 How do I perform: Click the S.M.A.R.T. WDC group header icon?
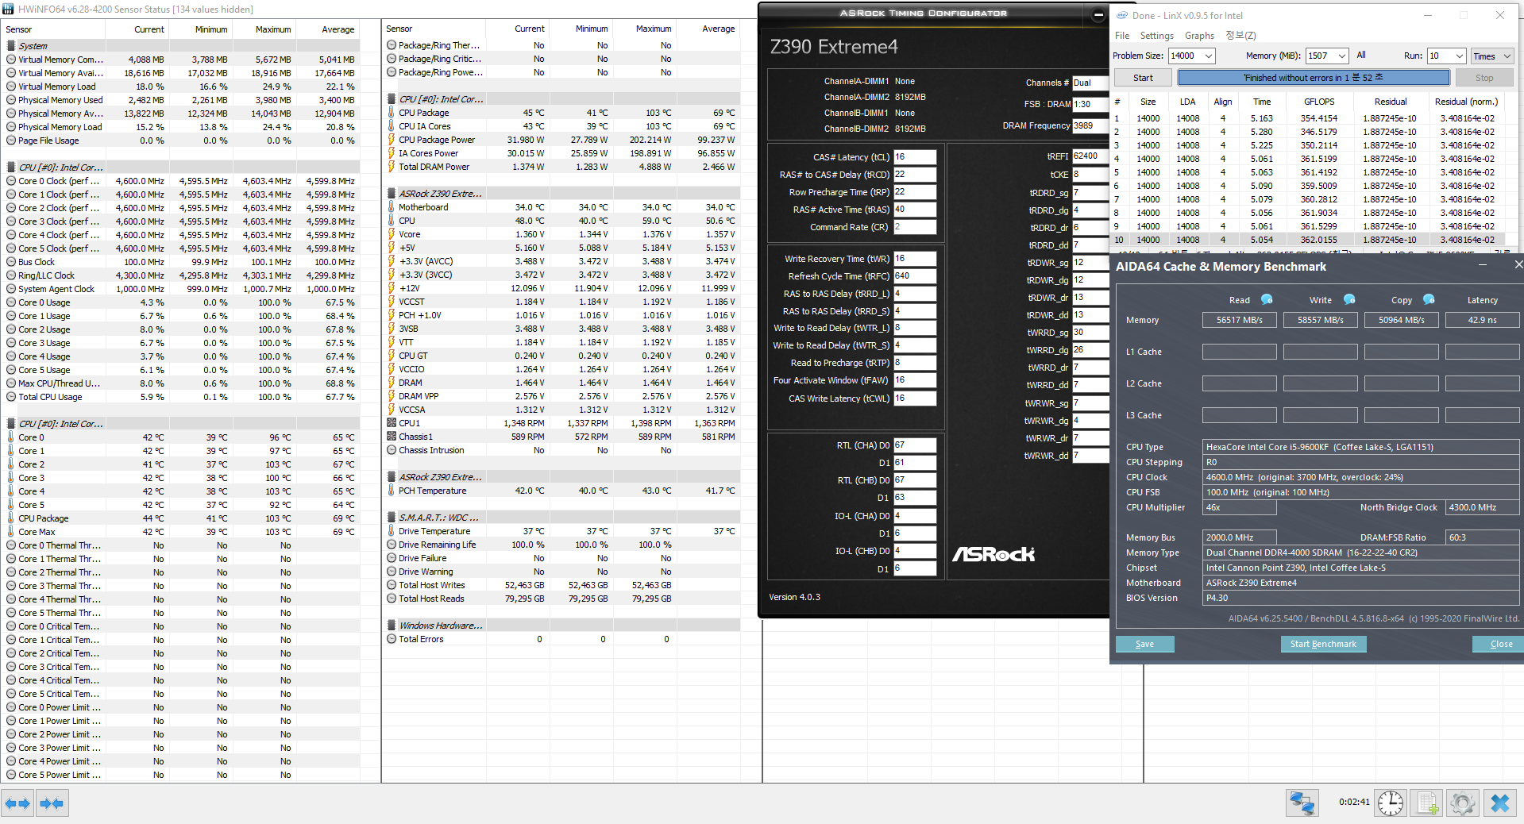point(392,518)
